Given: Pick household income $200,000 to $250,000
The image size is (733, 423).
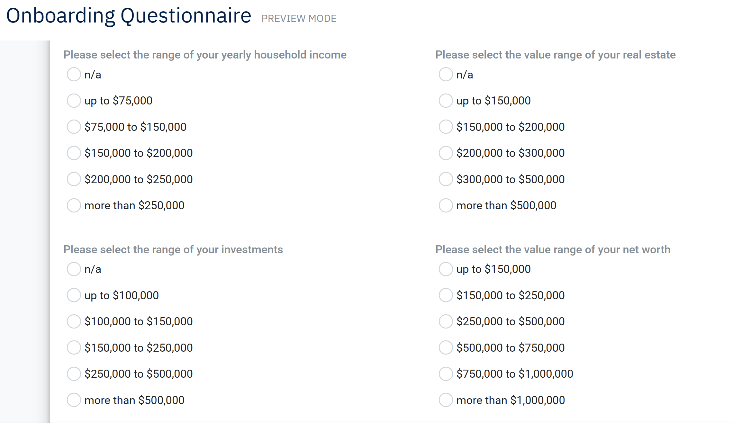Looking at the screenshot, I should [74, 179].
